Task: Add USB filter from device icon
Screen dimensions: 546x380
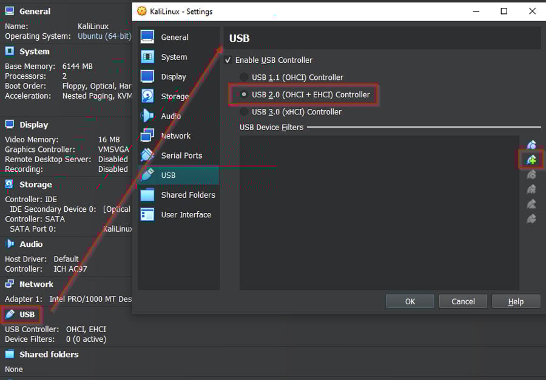Action: [x=531, y=160]
